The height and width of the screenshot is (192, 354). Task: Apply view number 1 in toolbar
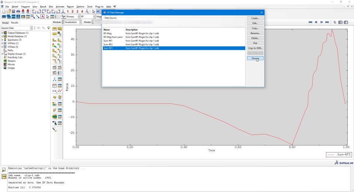[68, 11]
